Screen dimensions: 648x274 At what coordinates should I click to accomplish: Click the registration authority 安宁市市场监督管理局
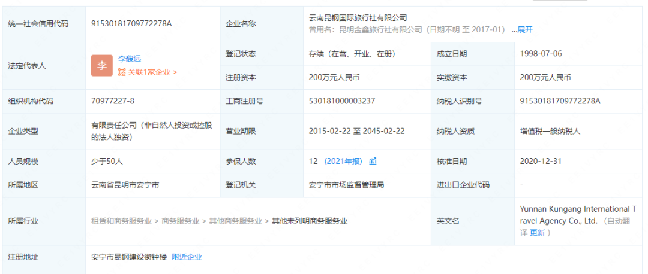point(346,185)
